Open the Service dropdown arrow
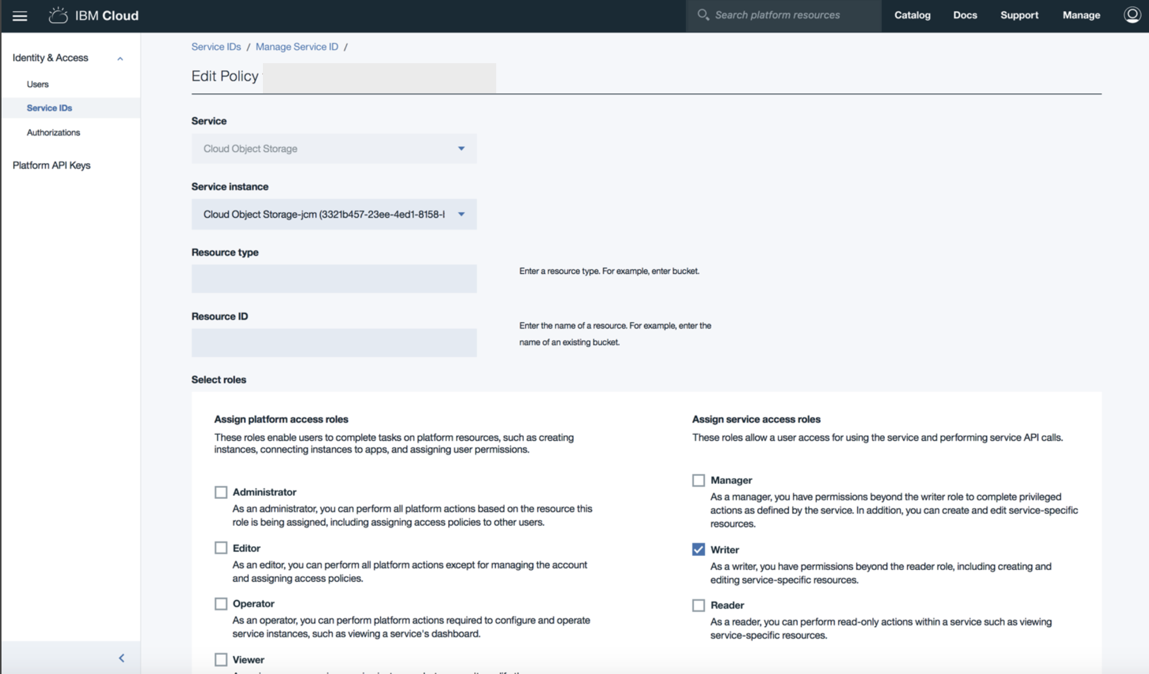This screenshot has height=674, width=1149. (x=461, y=148)
